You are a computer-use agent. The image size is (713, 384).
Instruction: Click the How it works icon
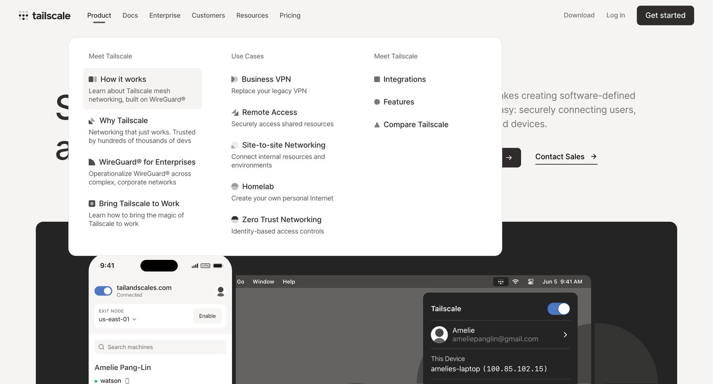click(x=93, y=79)
